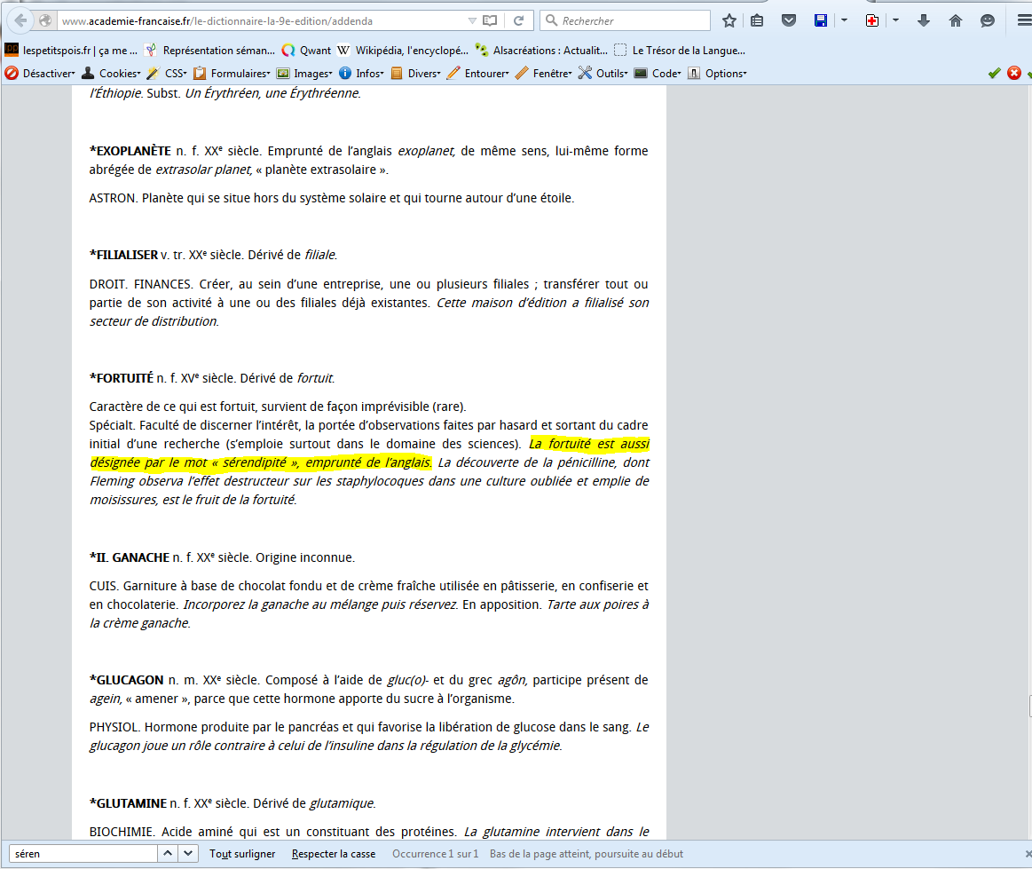Image resolution: width=1032 pixels, height=869 pixels.
Task: Toggle 'Tout surligner' highlight all option
Action: pyautogui.click(x=241, y=854)
